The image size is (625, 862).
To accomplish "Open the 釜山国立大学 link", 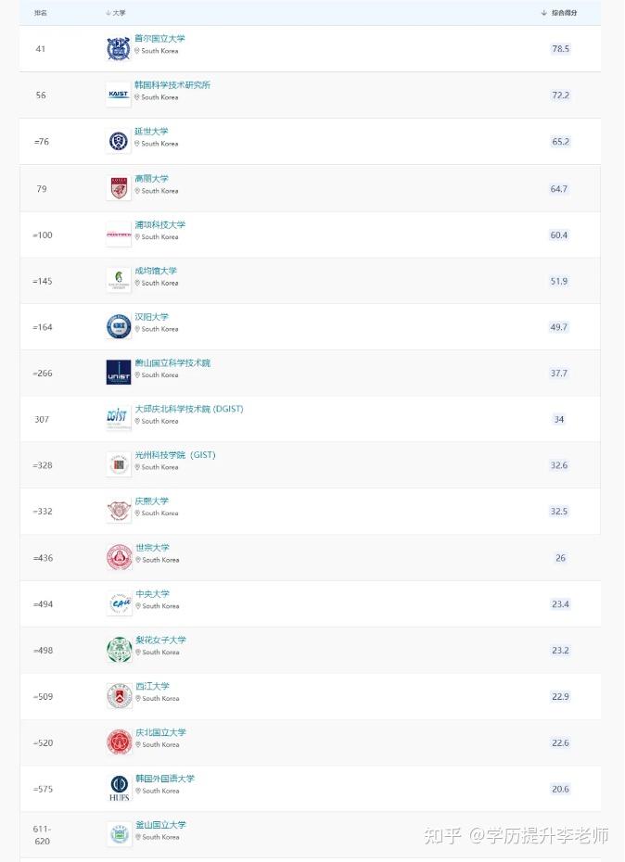I will (160, 825).
